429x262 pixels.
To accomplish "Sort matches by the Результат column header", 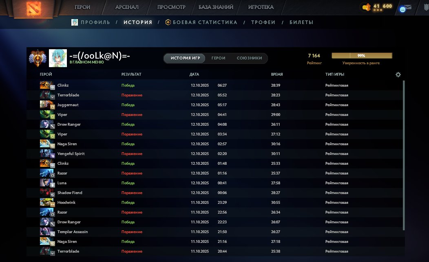I will pyautogui.click(x=131, y=74).
